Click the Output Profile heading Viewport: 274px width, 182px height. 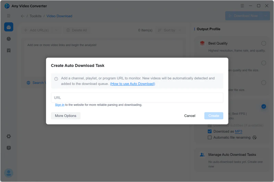pos(208,29)
